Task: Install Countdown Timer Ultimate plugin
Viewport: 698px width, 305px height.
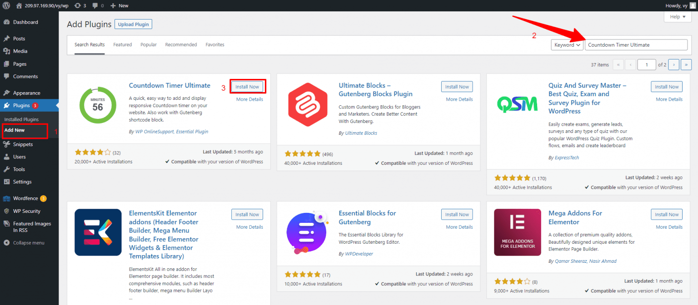Action: (247, 87)
